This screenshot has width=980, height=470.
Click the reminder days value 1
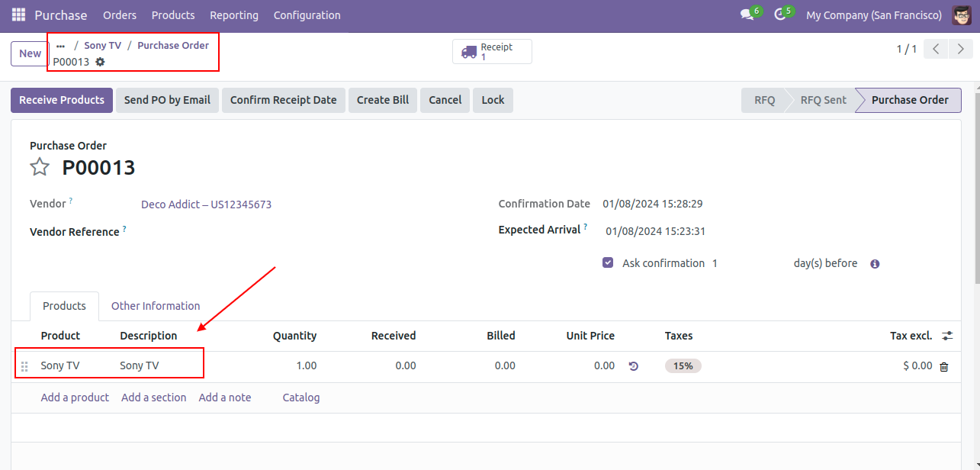pos(715,263)
